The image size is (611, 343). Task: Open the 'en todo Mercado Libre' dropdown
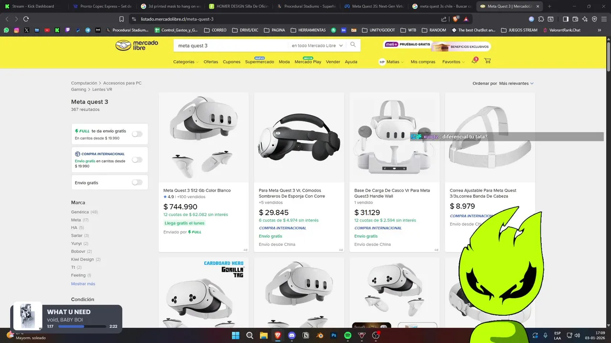click(x=317, y=46)
